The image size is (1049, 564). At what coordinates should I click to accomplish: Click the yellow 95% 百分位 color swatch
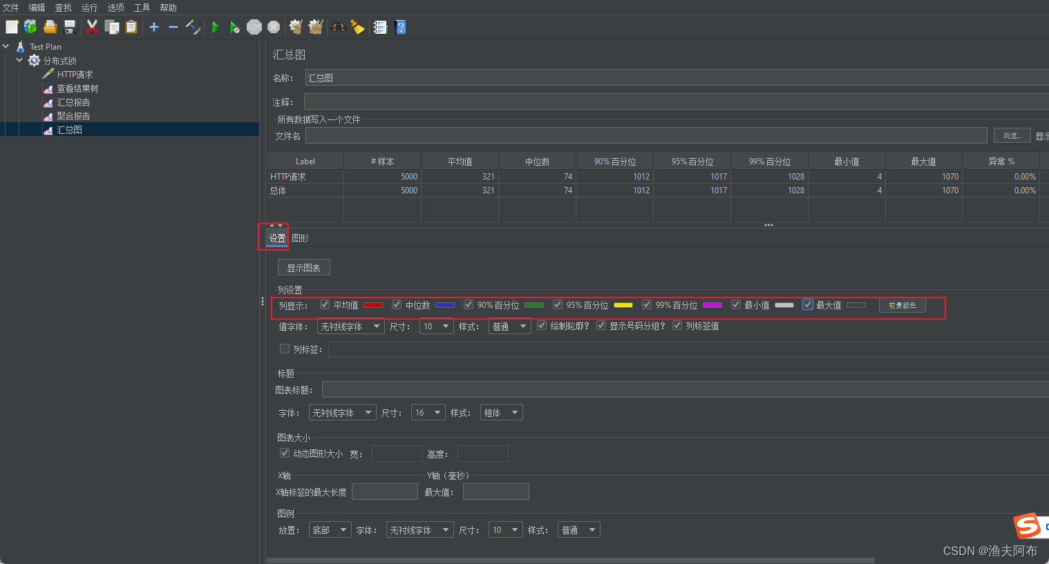pos(623,304)
